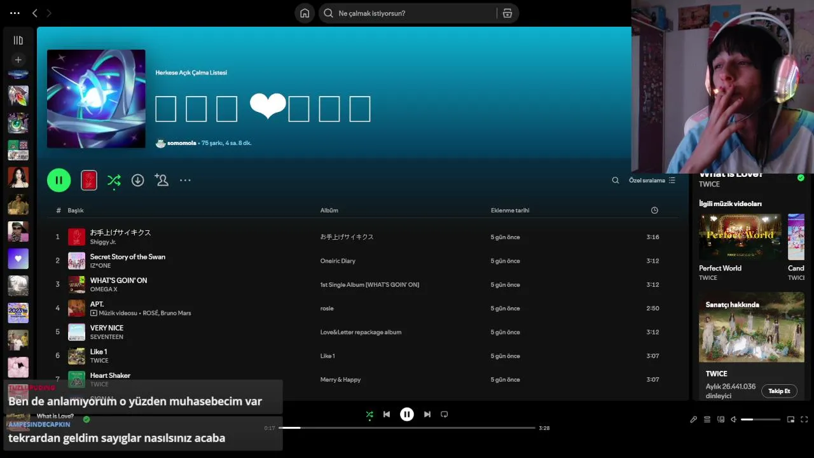Go back with the left arrow
The width and height of the screenshot is (814, 458).
click(35, 13)
